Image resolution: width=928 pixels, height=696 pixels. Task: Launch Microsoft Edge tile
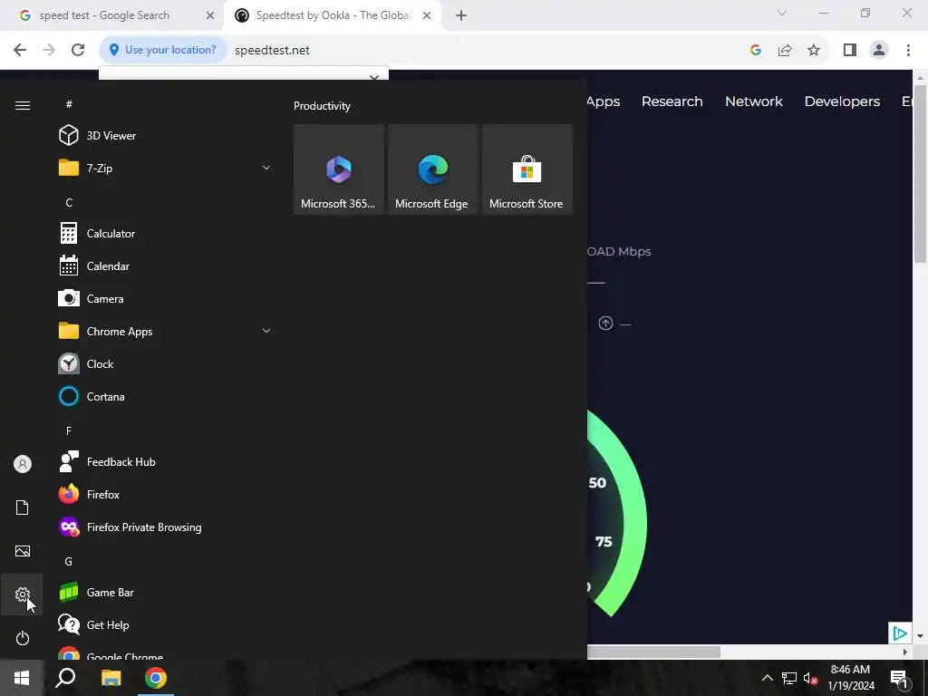point(432,169)
